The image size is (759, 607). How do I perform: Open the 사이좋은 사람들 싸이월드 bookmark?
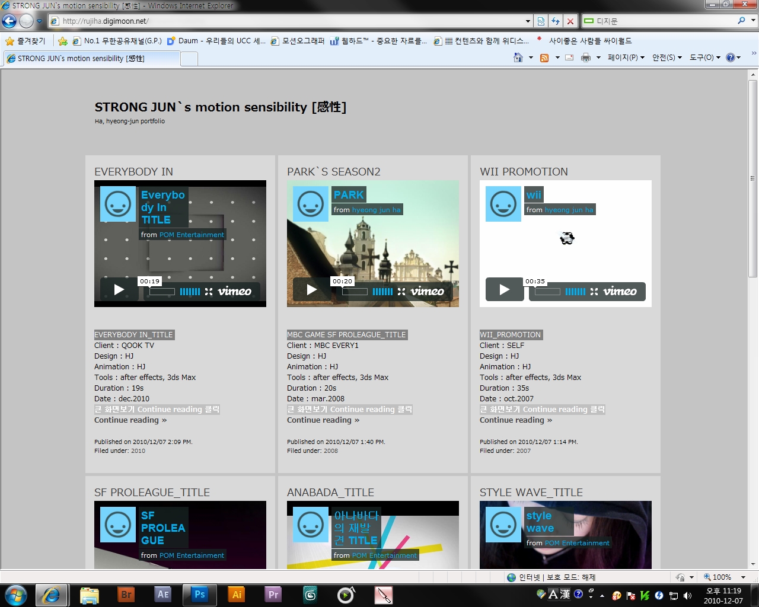584,41
